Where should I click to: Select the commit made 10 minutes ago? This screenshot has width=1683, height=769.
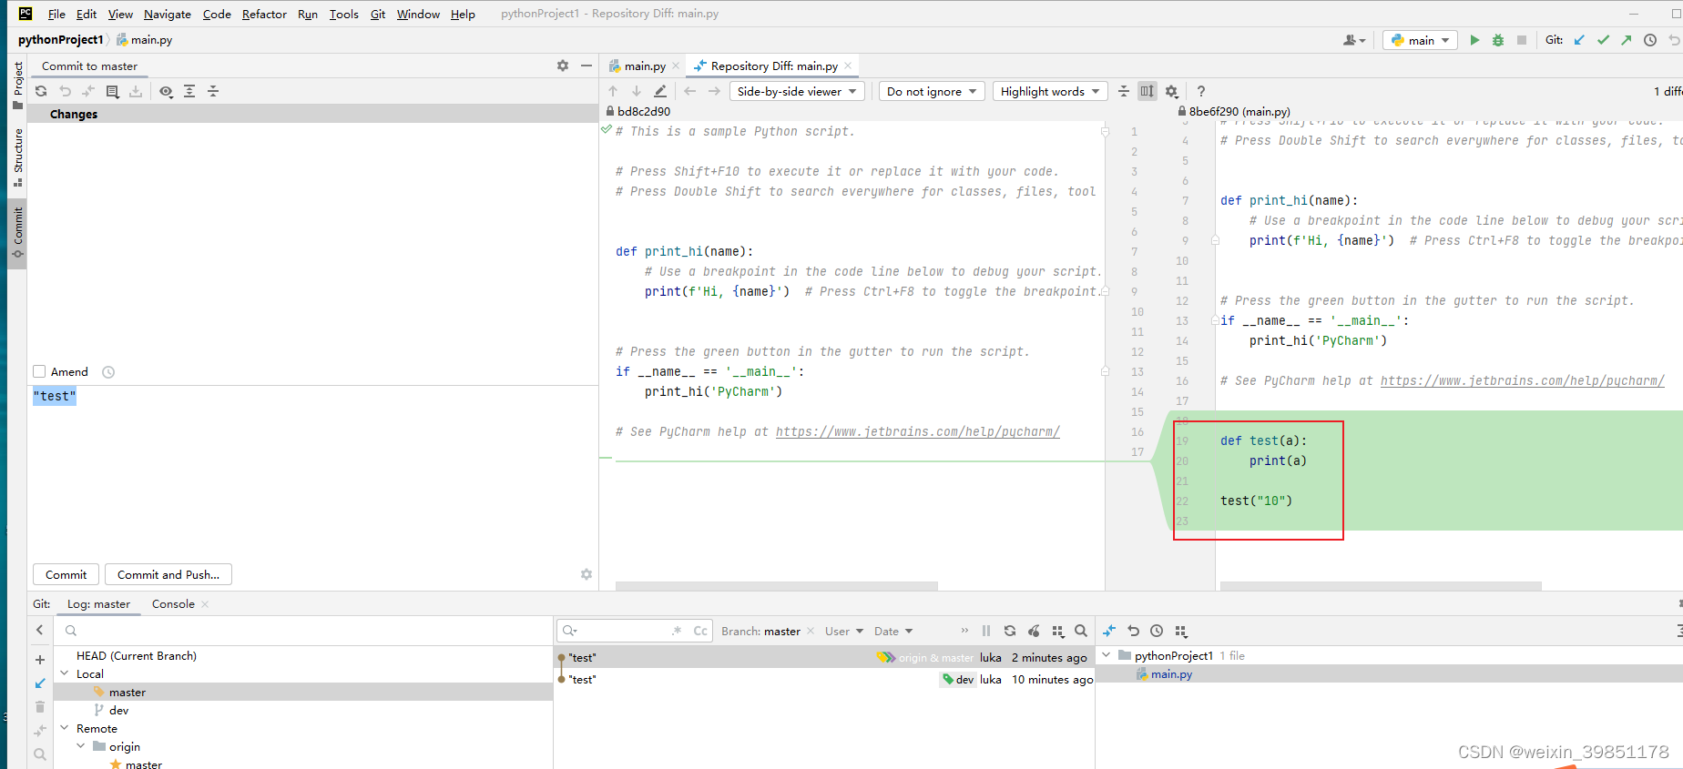coord(825,679)
